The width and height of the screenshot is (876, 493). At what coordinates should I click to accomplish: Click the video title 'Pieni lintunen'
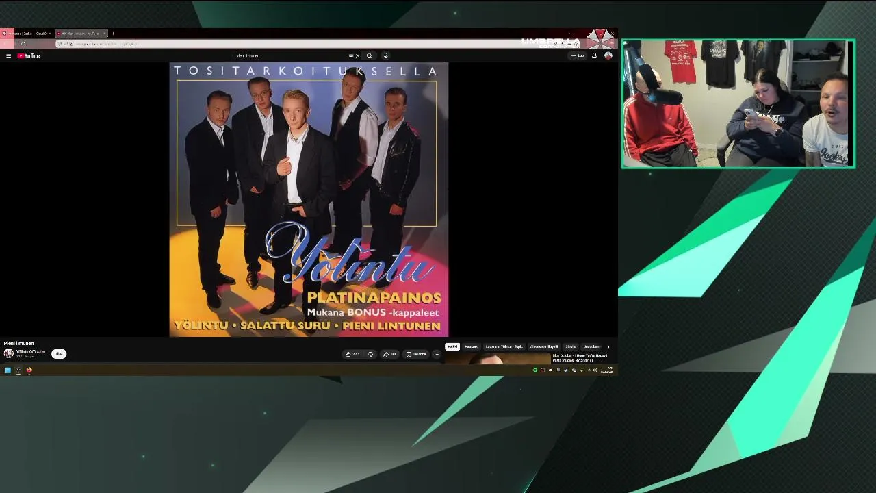click(18, 343)
